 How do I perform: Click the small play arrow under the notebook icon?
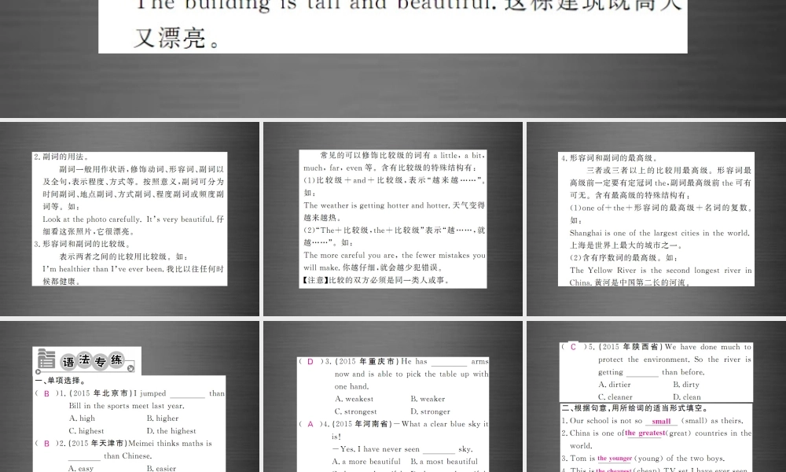(x=38, y=372)
